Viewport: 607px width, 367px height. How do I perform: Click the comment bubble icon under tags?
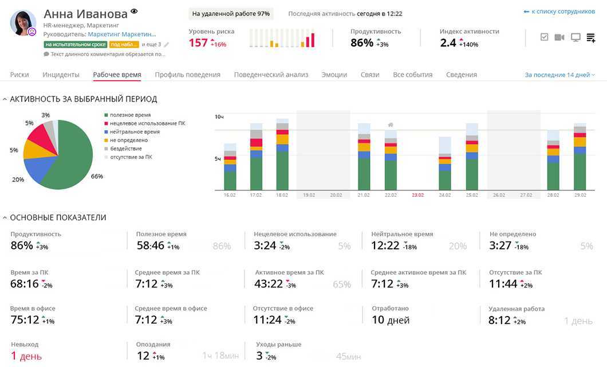coord(46,54)
